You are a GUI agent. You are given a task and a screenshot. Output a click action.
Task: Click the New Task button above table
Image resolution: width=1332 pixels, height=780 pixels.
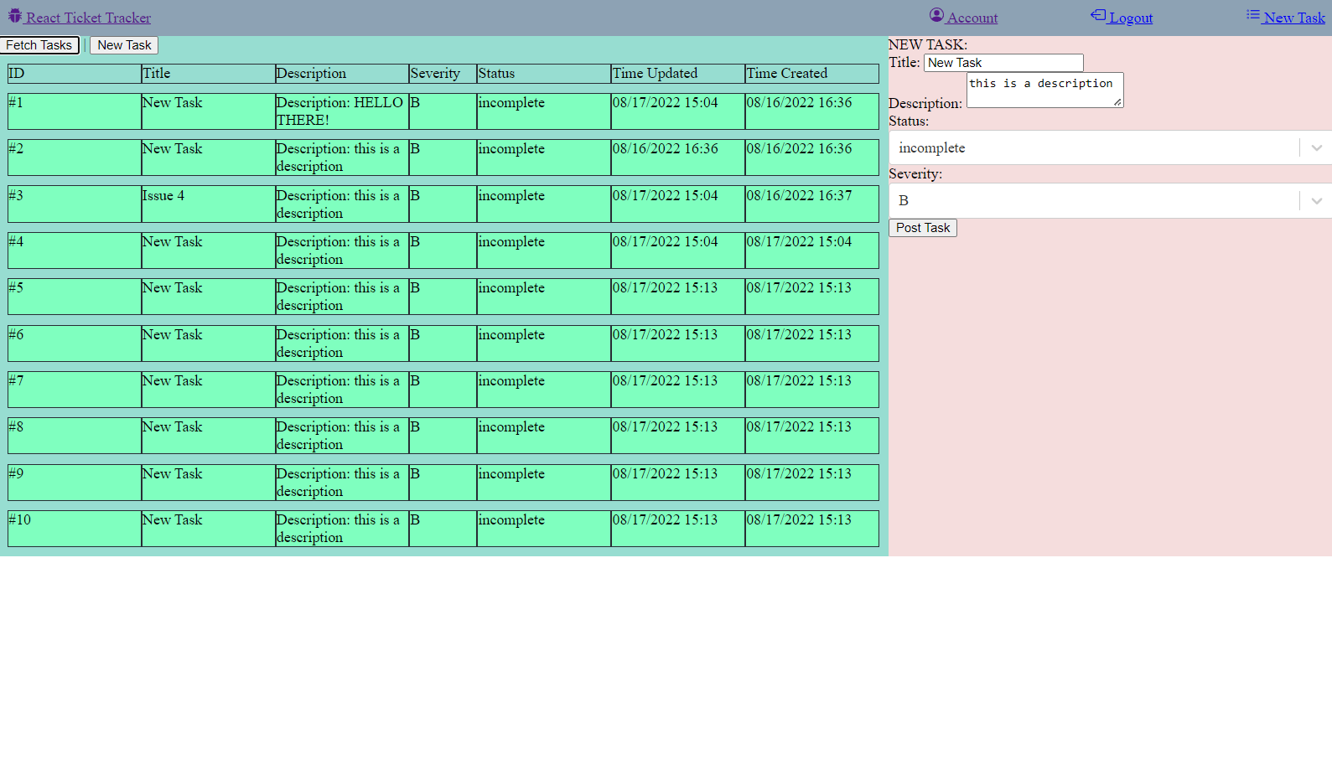coord(124,45)
